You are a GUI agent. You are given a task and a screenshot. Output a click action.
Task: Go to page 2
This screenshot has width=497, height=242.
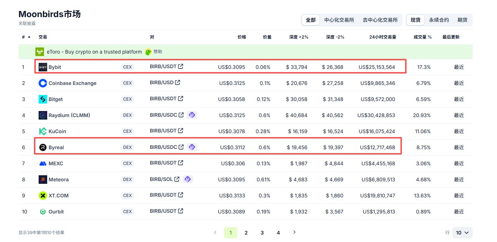tap(246, 233)
